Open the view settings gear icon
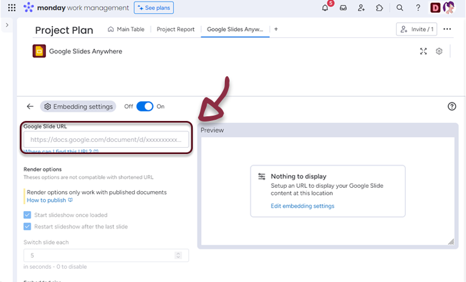466x282 pixels. pos(439,51)
